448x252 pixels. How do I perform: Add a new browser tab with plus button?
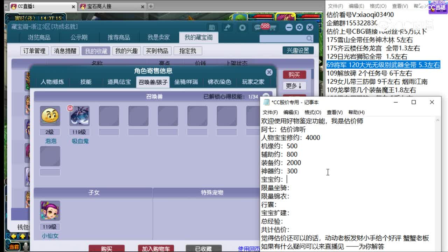pos(150,6)
